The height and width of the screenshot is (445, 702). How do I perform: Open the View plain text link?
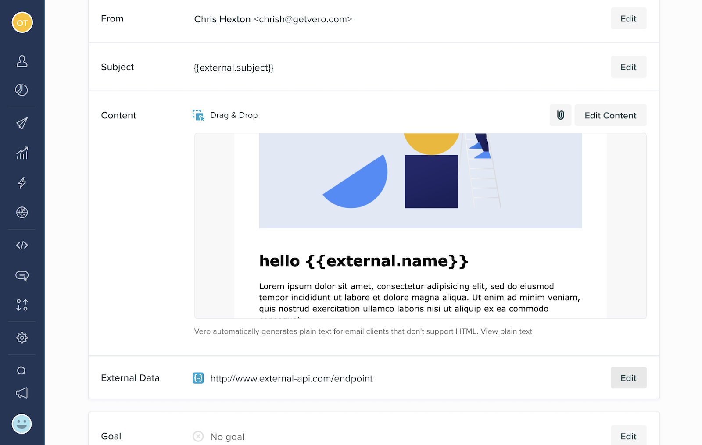[506, 331]
